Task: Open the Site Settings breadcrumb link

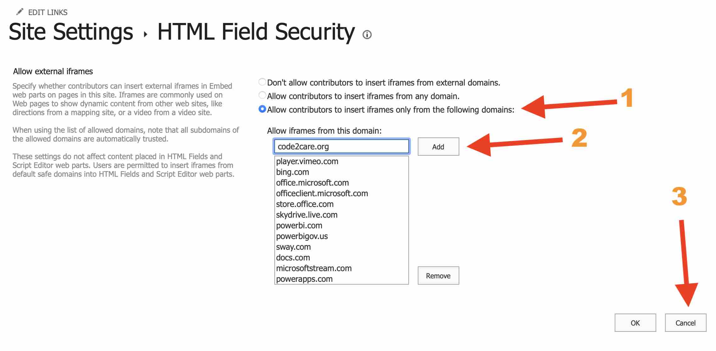Action: (71, 31)
